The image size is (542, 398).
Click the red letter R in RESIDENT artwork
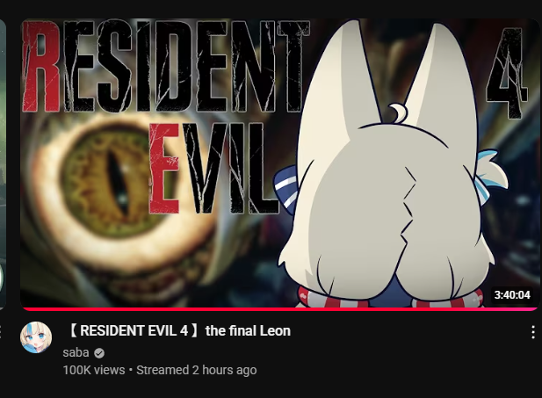[x=42, y=67]
